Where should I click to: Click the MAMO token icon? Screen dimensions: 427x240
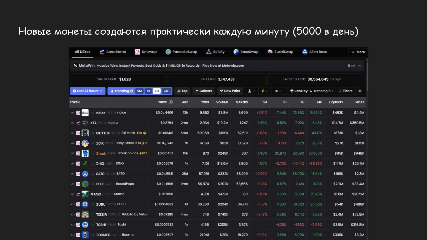[x=85, y=194]
